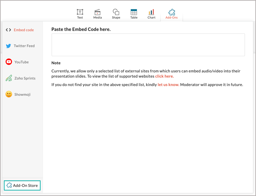Open the Chart insert icon
This screenshot has width=256, height=196.
click(151, 12)
